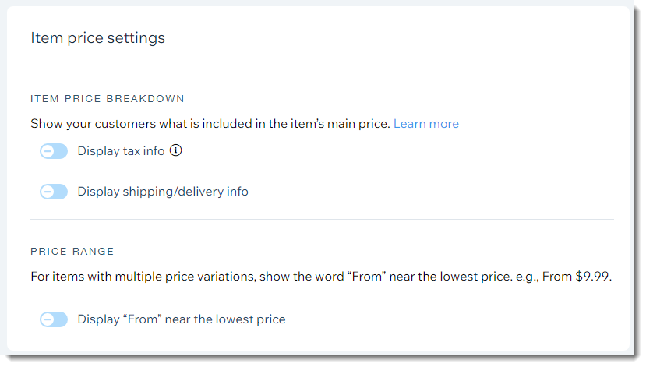The height and width of the screenshot is (367, 646).
Task: Turn on Display "From" near lowest price
Action: [x=54, y=319]
